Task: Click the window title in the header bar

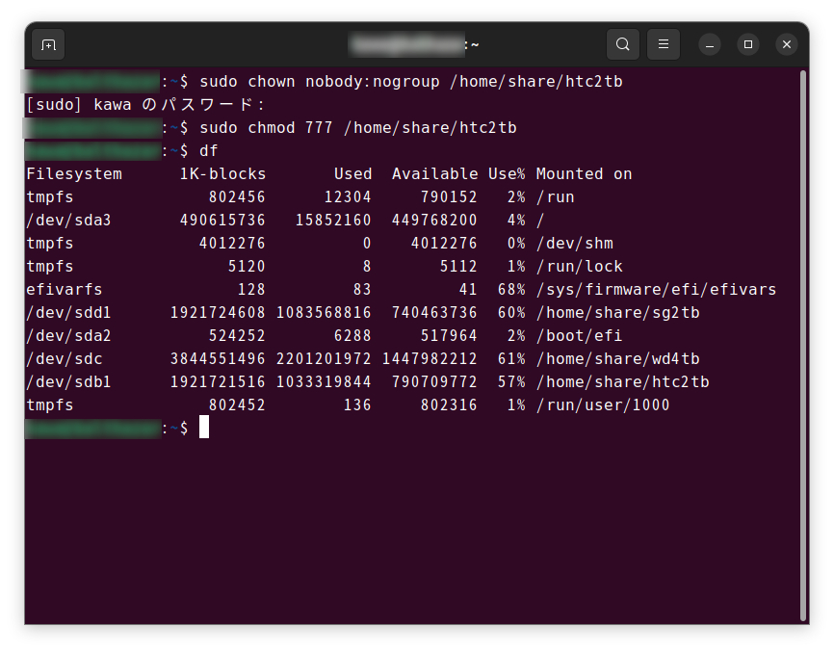Action: tap(415, 44)
